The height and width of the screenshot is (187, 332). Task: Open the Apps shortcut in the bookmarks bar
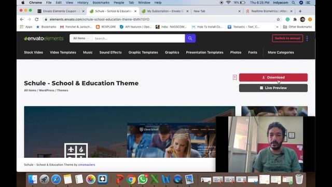(x=26, y=26)
